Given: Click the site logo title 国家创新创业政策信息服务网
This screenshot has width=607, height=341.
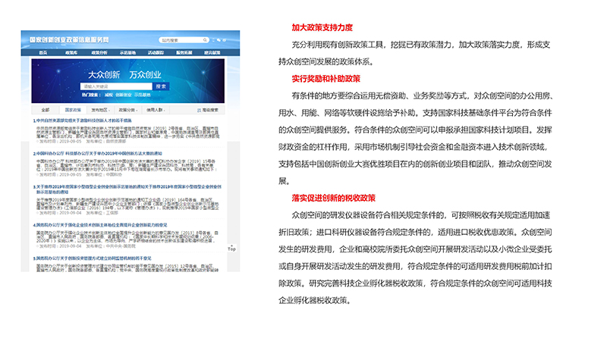Looking at the screenshot, I should click(69, 40).
